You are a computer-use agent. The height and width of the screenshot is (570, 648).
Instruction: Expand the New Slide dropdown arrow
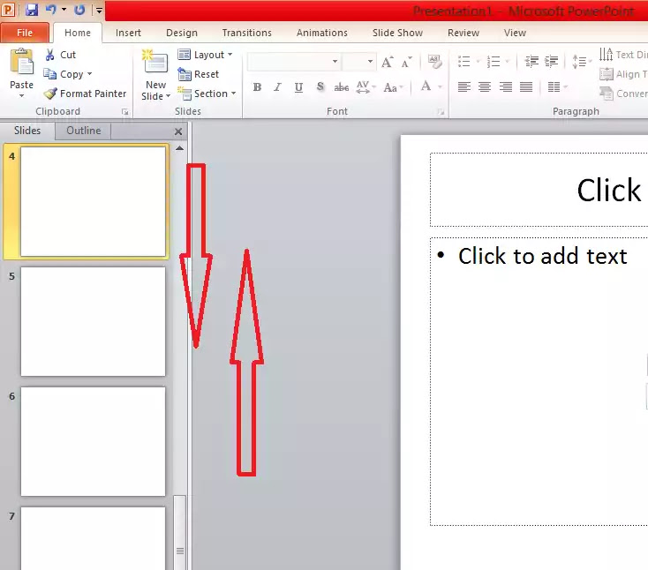click(169, 96)
